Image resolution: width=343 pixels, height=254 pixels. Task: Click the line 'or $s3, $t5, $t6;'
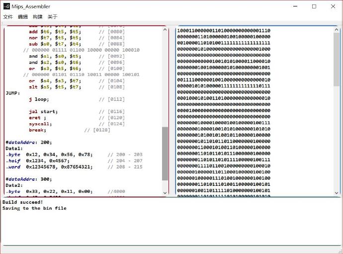point(55,69)
